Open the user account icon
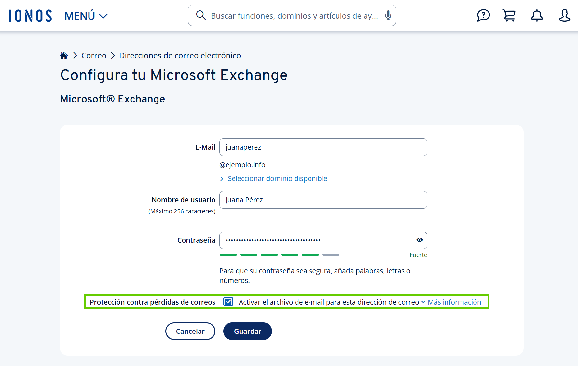This screenshot has height=366, width=578. [x=565, y=15]
